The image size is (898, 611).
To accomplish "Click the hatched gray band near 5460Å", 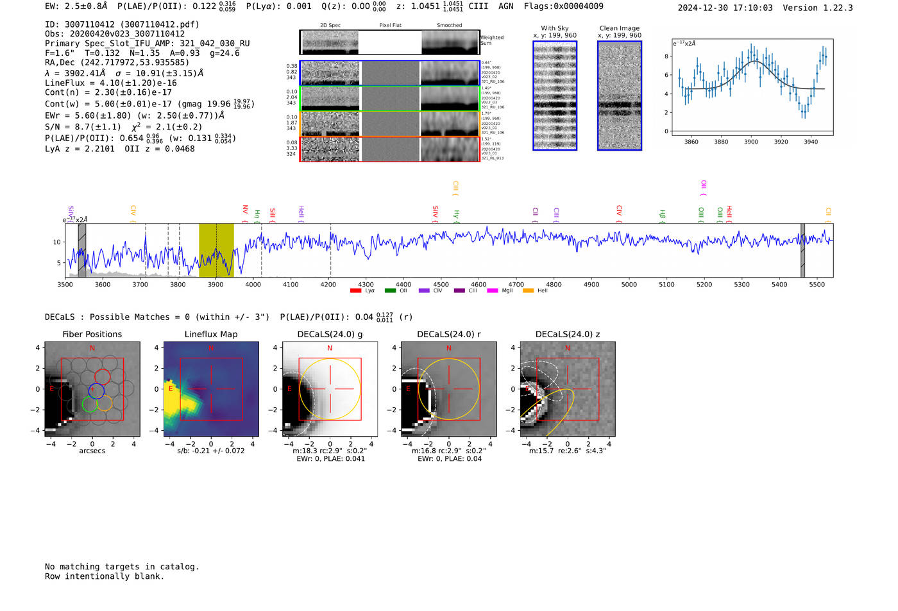I will tap(802, 250).
